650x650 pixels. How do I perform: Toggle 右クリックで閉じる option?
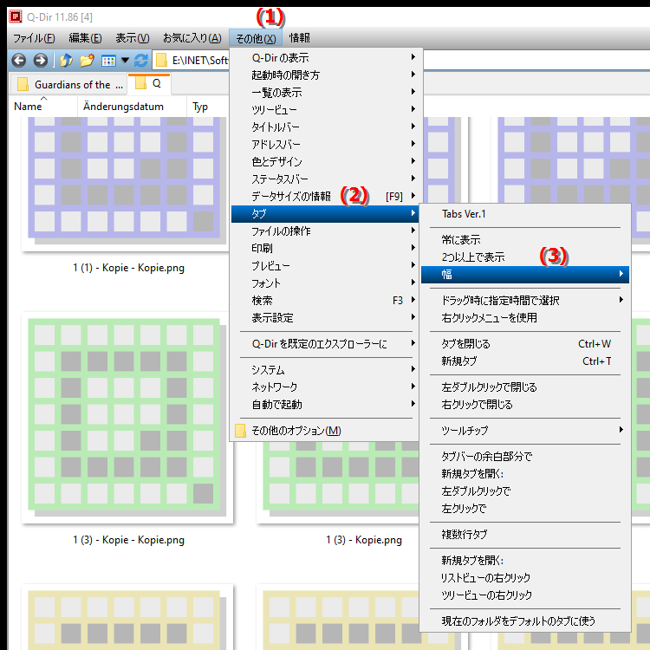(x=525, y=405)
